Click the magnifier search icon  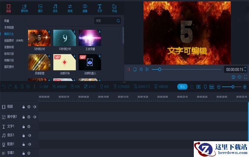[118, 21]
